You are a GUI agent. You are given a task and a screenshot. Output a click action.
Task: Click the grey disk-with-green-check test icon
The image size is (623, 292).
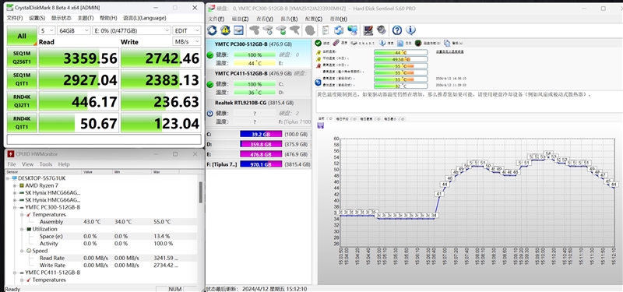281,30
